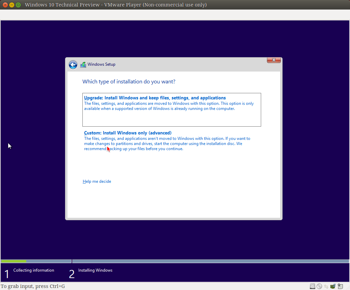Click the window resize grip in status bar
Image resolution: width=350 pixels, height=290 pixels.
348,288
